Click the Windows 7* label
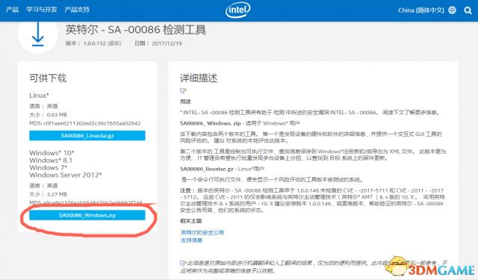Image resolution: width=478 pixels, height=280 pixels. pyautogui.click(x=48, y=167)
